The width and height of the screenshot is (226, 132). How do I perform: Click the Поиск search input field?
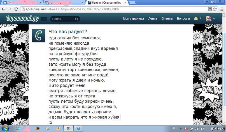click(x=62, y=19)
